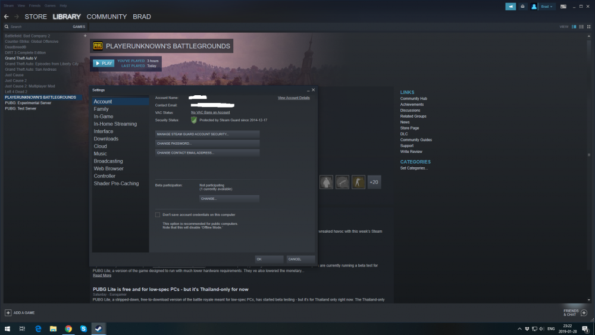Open Skype from the taskbar
The image size is (595, 335).
pyautogui.click(x=83, y=328)
